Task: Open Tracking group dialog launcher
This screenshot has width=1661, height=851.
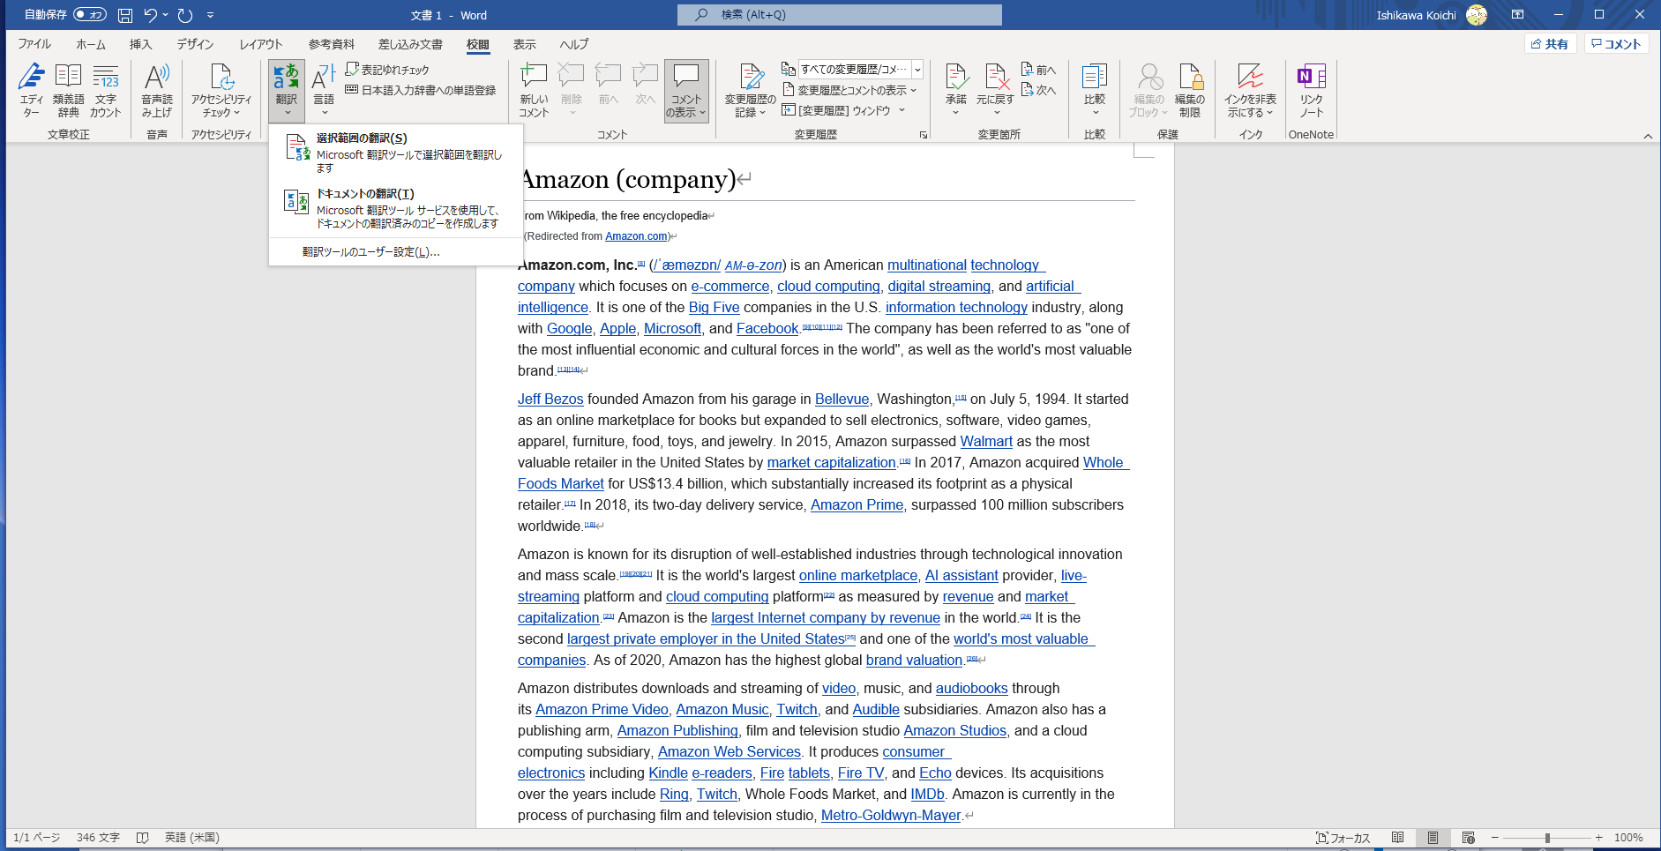Action: pyautogui.click(x=924, y=135)
